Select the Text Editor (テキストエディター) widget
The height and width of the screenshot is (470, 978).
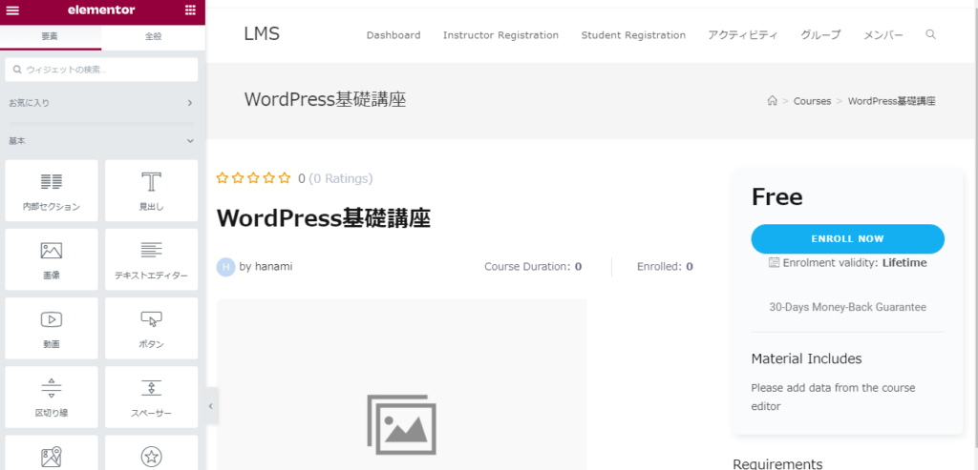pos(151,259)
